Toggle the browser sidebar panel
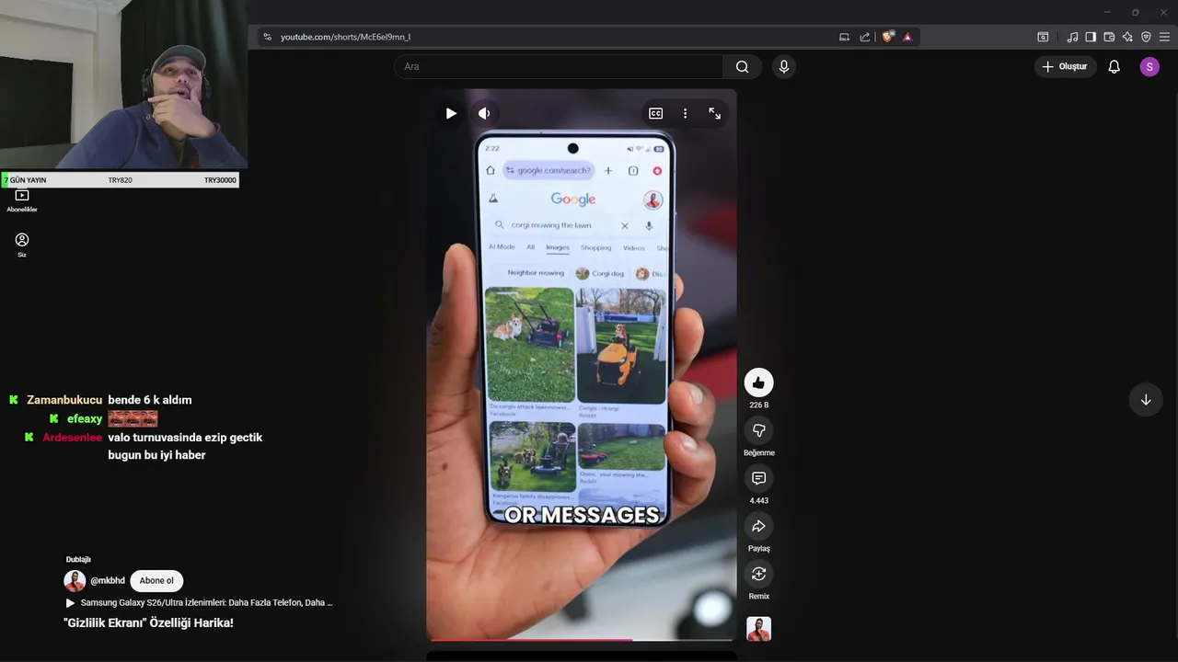The image size is (1178, 662). pos(1091,37)
